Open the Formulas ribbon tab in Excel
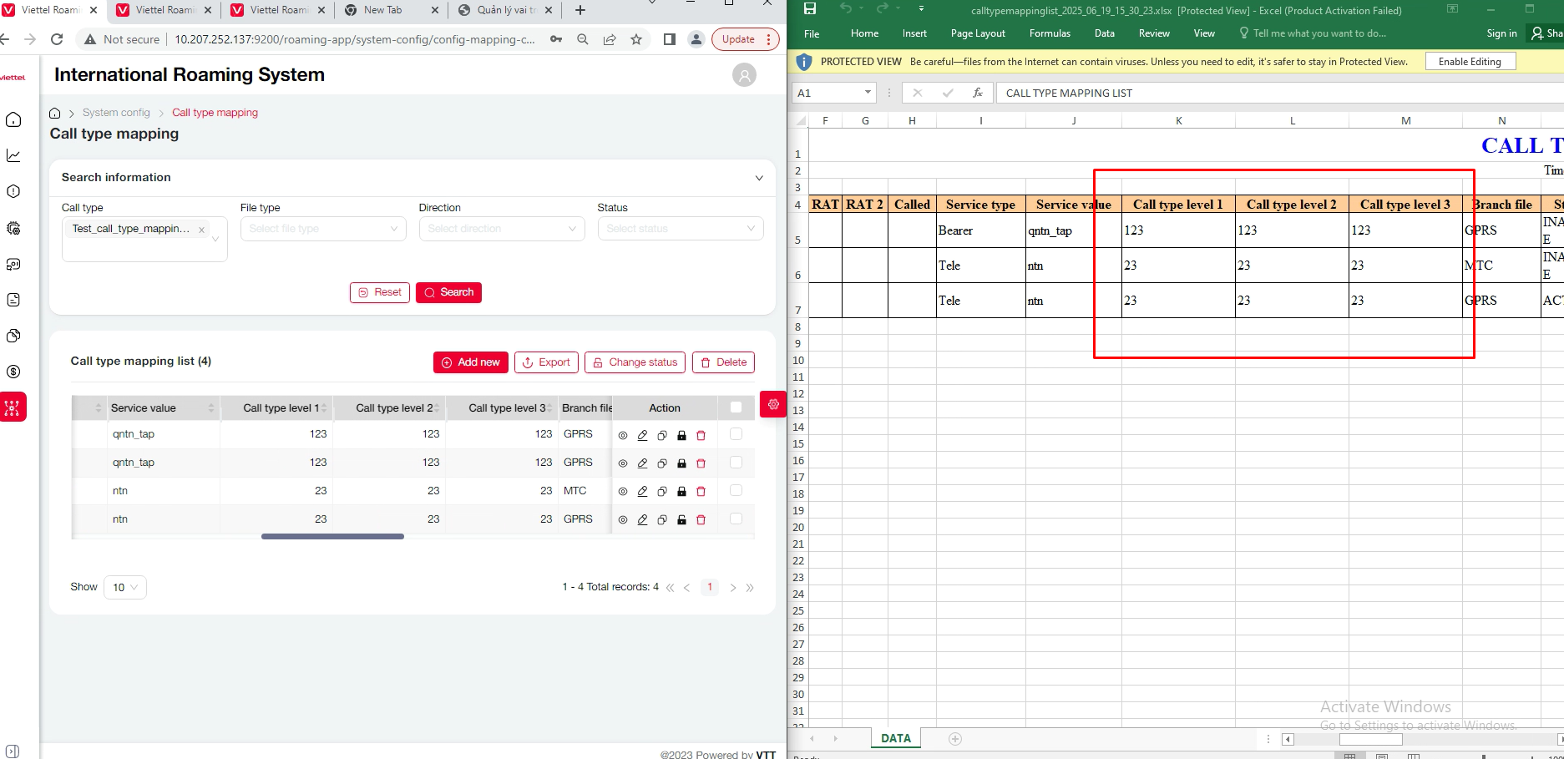 tap(1050, 33)
